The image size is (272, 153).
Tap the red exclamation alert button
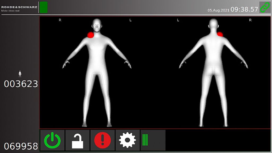point(103,140)
